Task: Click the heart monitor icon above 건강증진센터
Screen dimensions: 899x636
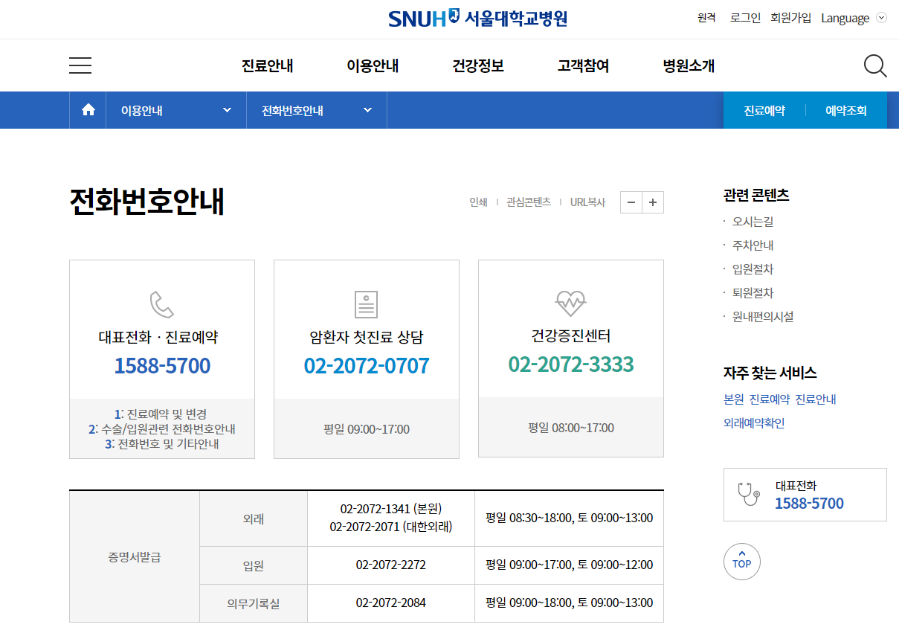Action: (570, 303)
